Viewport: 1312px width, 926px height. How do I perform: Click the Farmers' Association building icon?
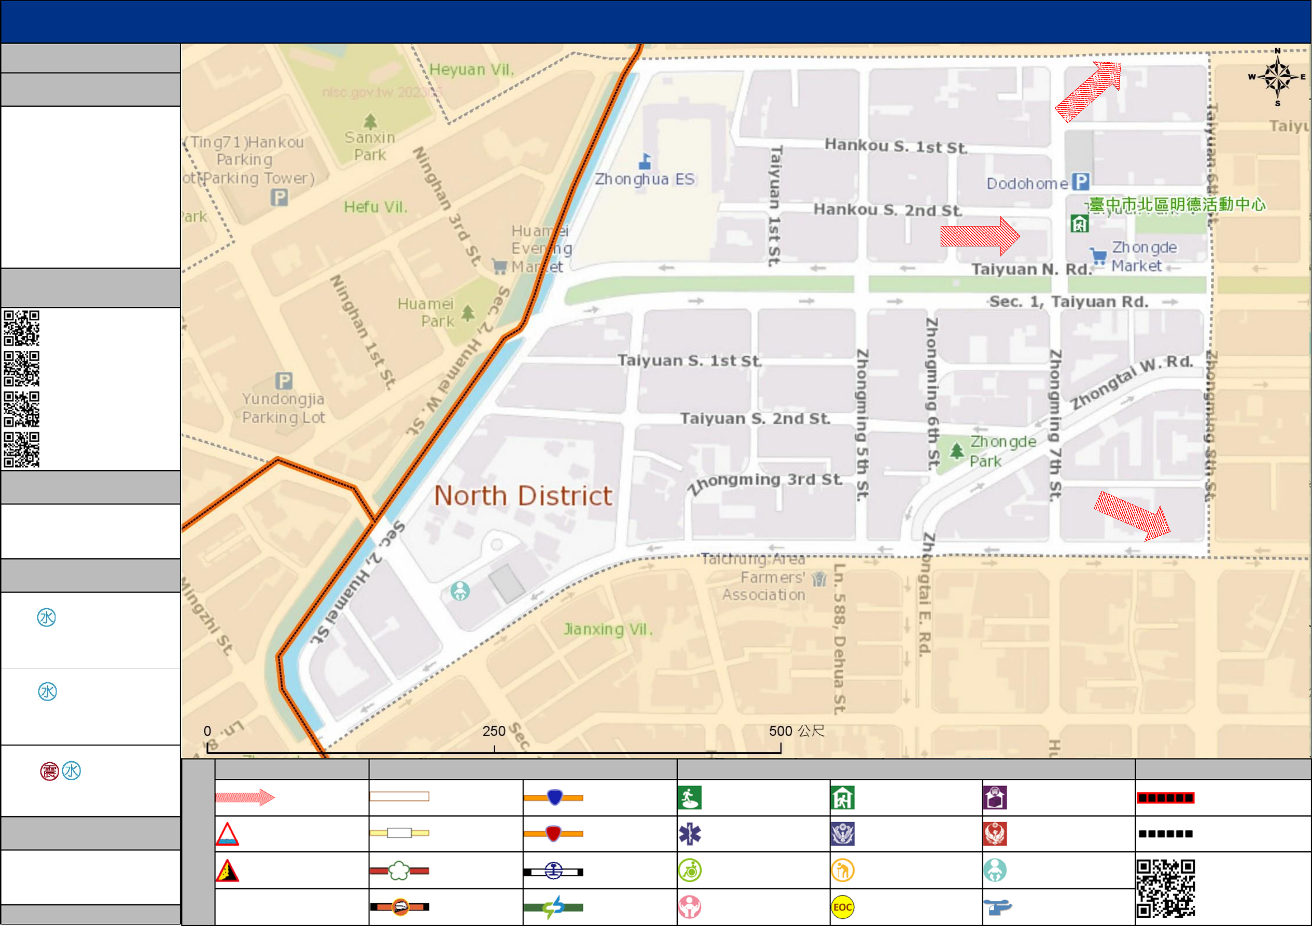point(819,579)
